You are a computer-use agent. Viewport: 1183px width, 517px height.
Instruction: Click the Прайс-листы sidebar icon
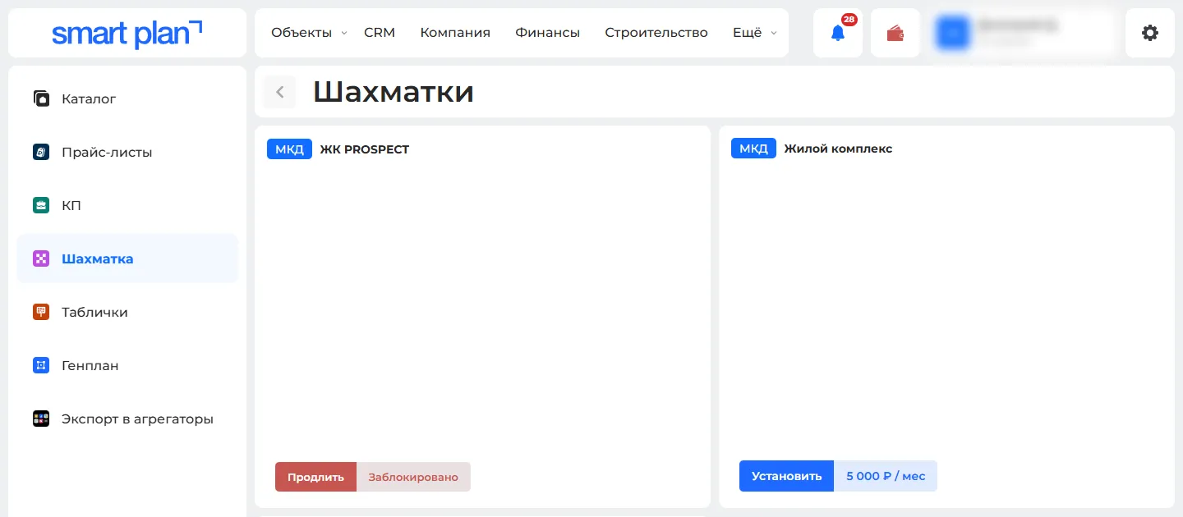coord(41,152)
